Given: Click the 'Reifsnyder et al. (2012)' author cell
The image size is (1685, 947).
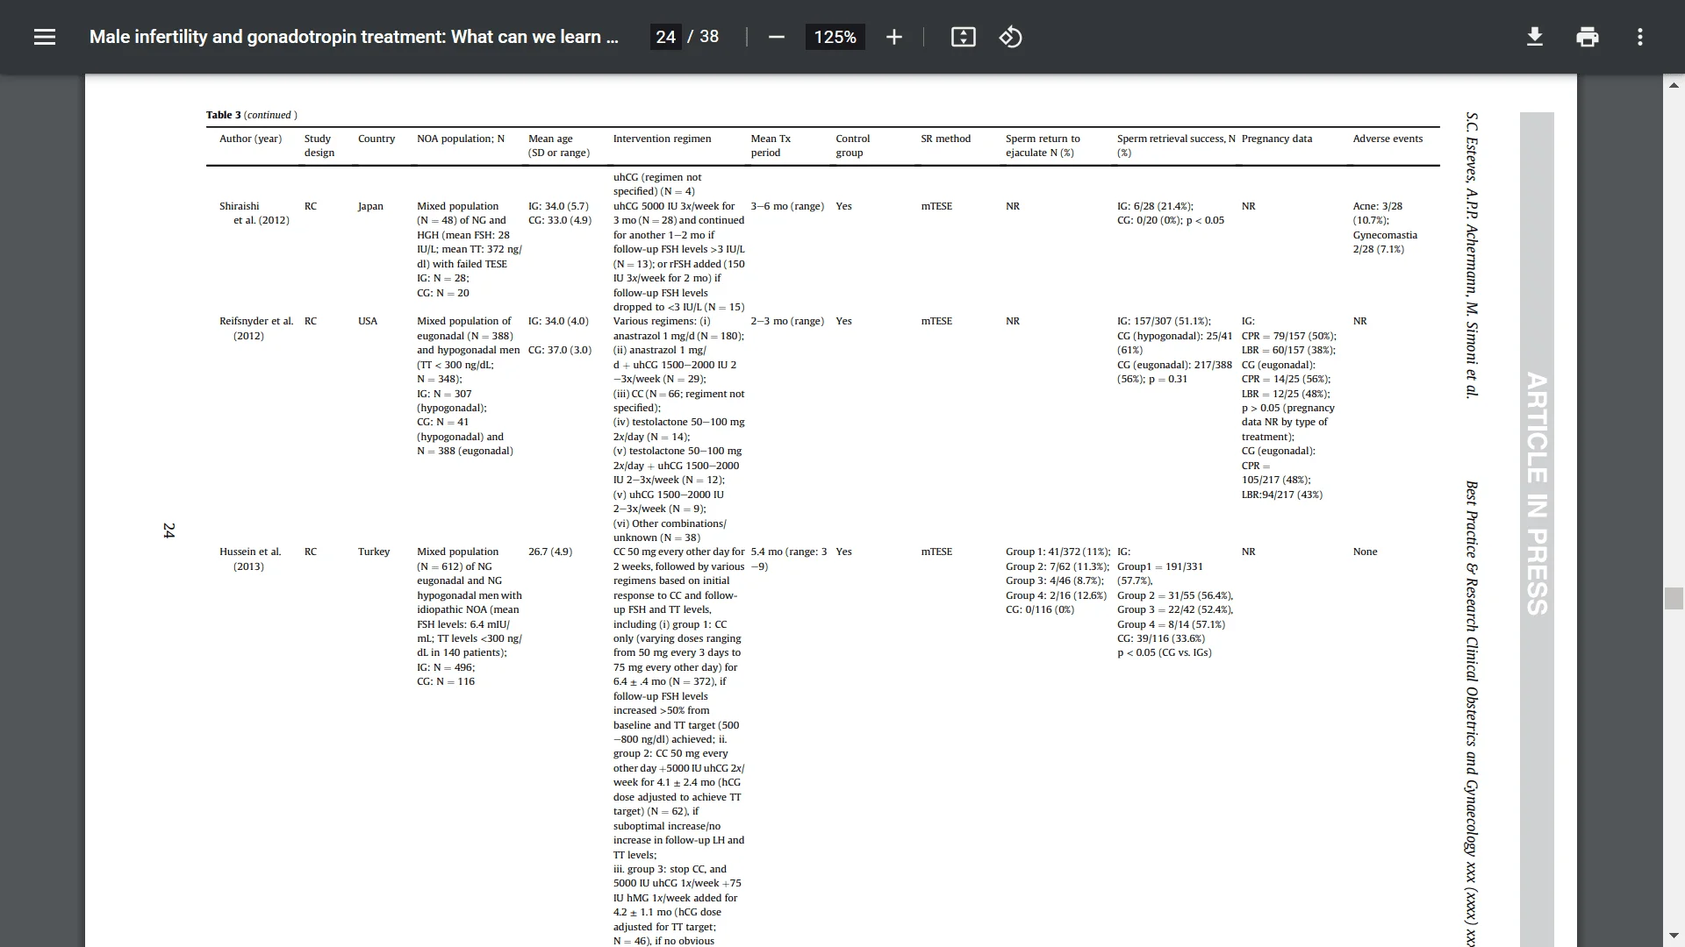Looking at the screenshot, I should click(256, 328).
